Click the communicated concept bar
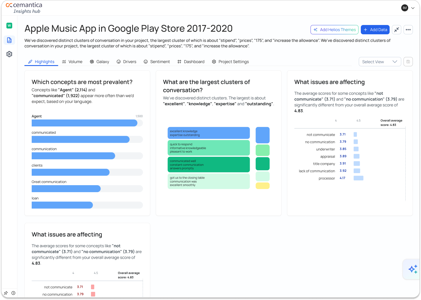Screen dimensions: 421x300 (87, 140)
